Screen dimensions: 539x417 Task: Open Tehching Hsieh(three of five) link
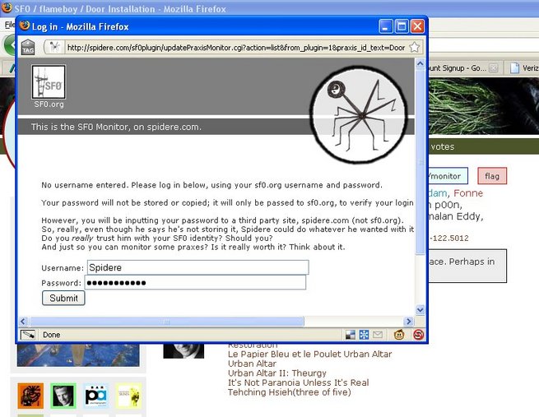click(x=290, y=392)
